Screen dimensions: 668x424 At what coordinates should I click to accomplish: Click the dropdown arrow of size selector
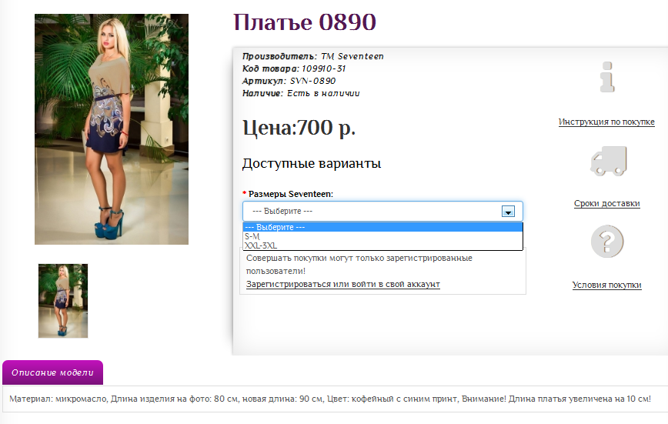pyautogui.click(x=508, y=212)
